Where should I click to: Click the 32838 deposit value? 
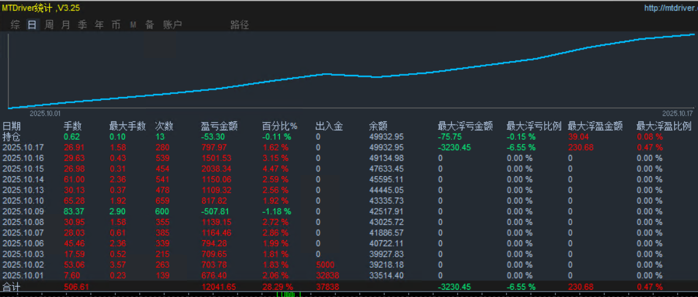point(327,275)
